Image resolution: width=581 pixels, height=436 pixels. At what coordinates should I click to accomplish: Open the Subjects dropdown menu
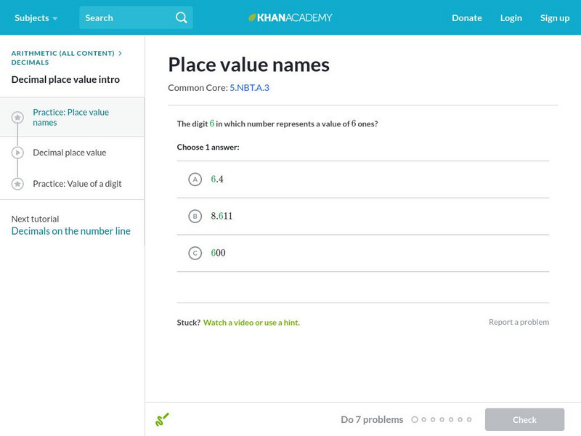tap(36, 17)
